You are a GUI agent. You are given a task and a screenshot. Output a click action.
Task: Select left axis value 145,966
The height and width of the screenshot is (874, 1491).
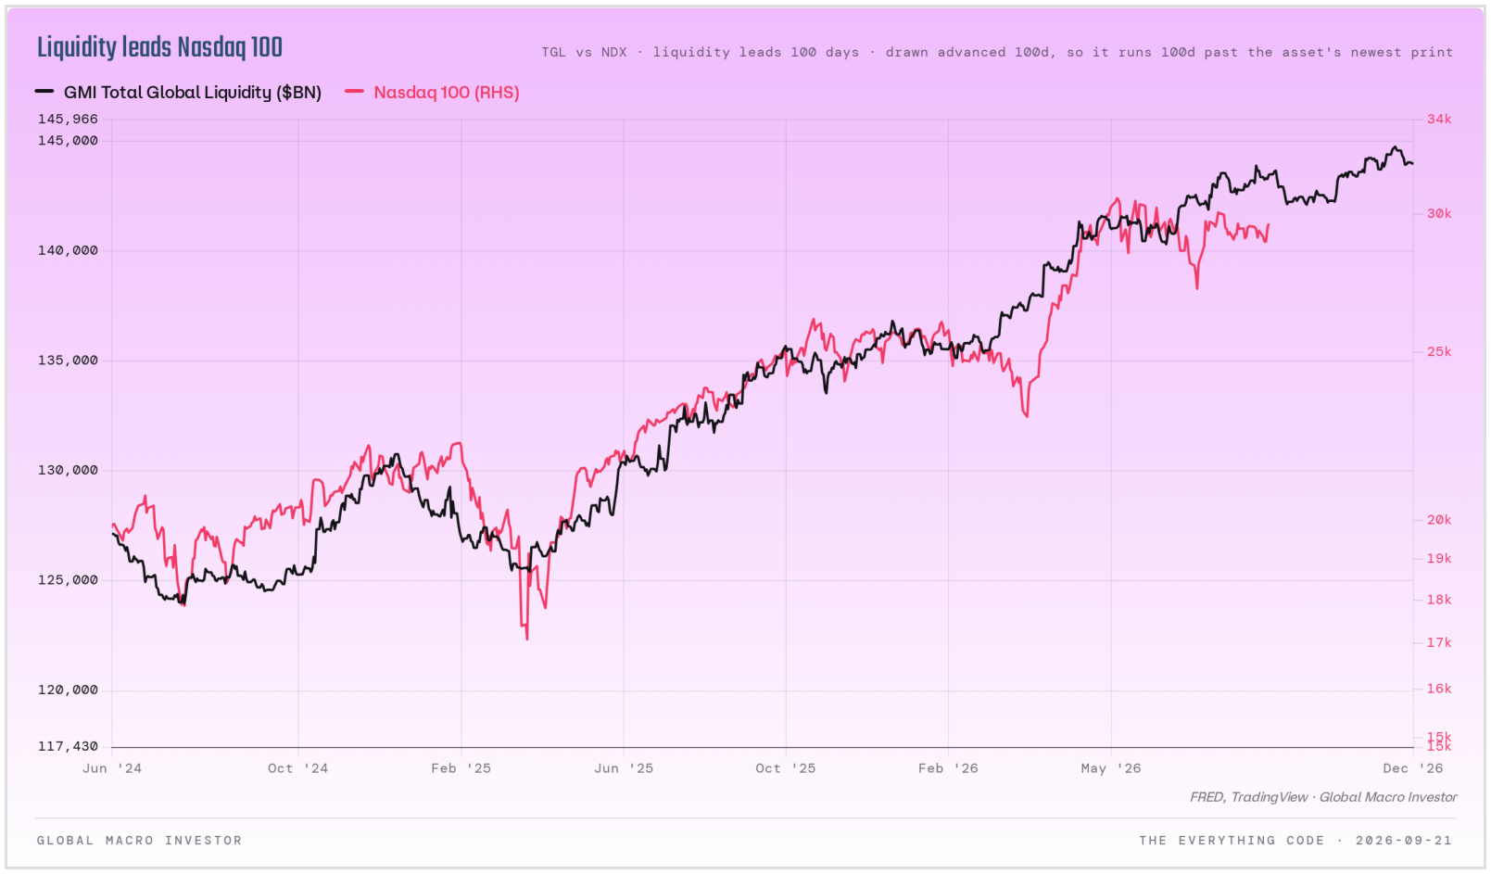(68, 119)
